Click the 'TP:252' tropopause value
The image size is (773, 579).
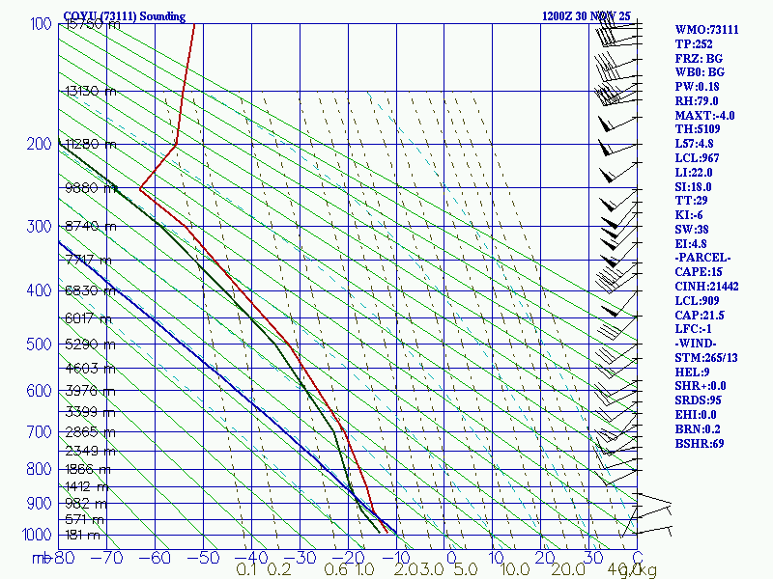pos(694,43)
